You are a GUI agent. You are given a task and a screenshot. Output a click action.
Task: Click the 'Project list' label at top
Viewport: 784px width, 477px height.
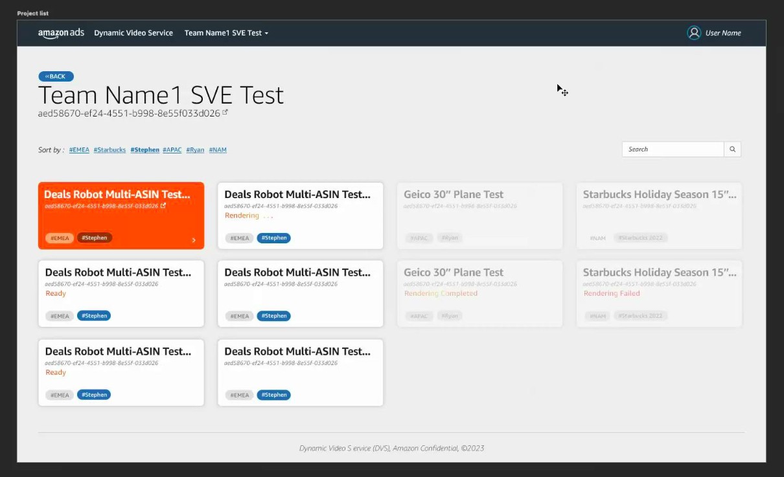coord(32,13)
